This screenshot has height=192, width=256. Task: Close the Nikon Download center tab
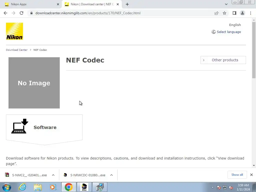(118, 4)
